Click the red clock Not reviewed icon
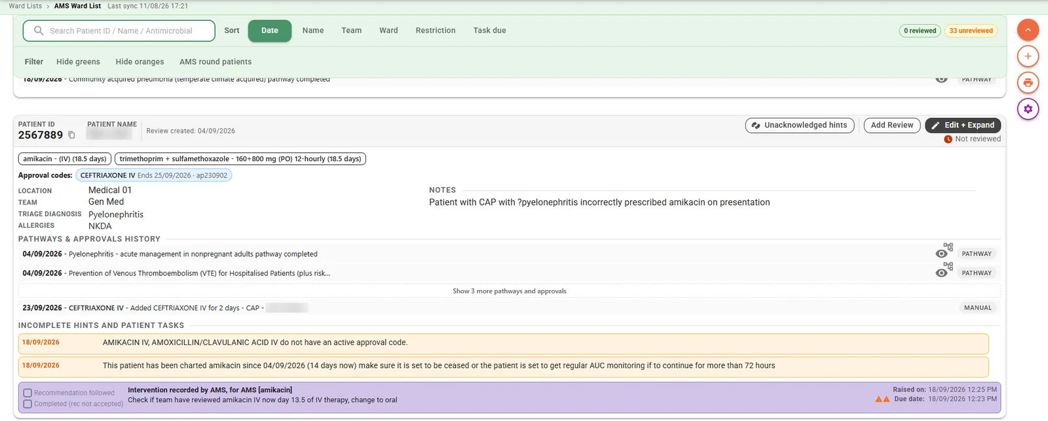 pos(948,139)
